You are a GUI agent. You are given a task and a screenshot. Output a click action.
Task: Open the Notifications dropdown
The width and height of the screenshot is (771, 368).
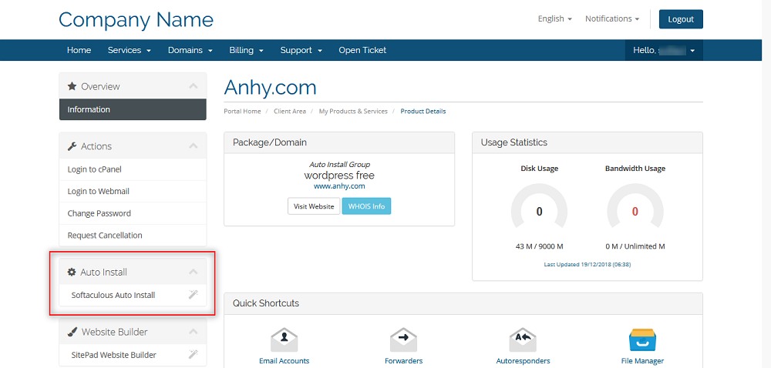coord(612,18)
